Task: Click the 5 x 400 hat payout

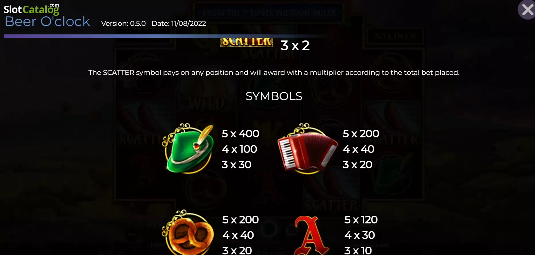Action: click(x=240, y=134)
